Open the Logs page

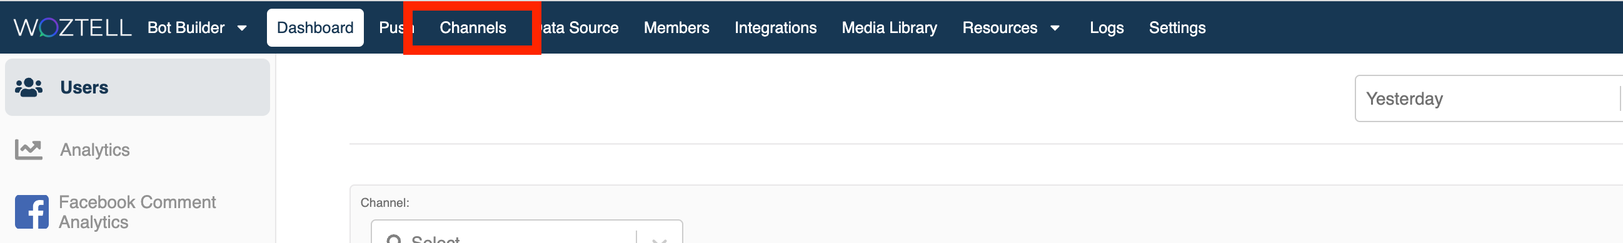1107,27
